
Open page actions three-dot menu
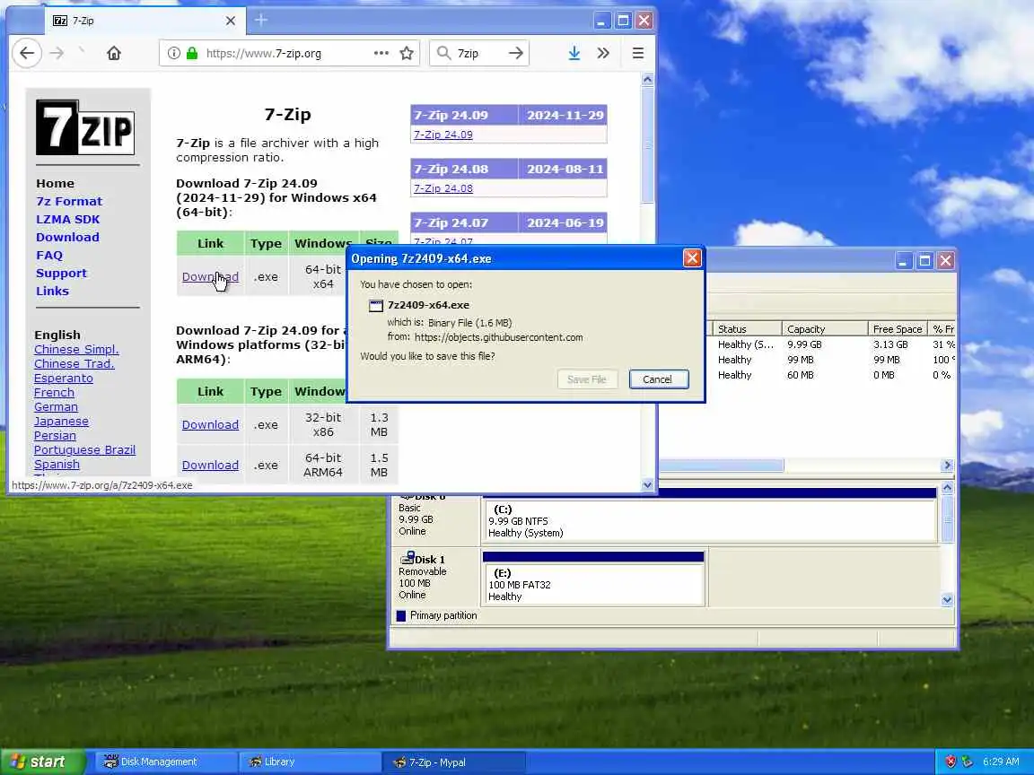pyautogui.click(x=381, y=54)
